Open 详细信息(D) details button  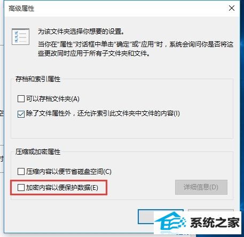tap(201, 187)
